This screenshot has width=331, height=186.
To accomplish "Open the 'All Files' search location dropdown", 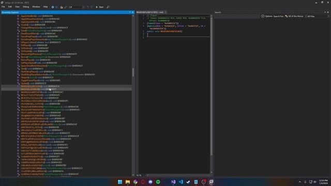I will [317, 16].
